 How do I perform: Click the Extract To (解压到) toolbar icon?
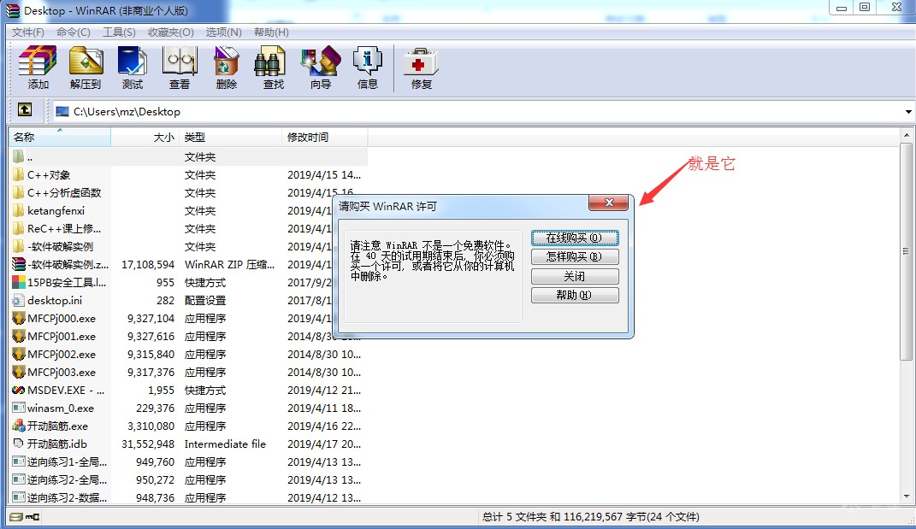[x=86, y=62]
